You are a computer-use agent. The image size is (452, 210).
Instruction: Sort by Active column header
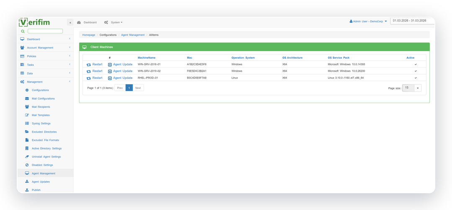click(x=411, y=58)
